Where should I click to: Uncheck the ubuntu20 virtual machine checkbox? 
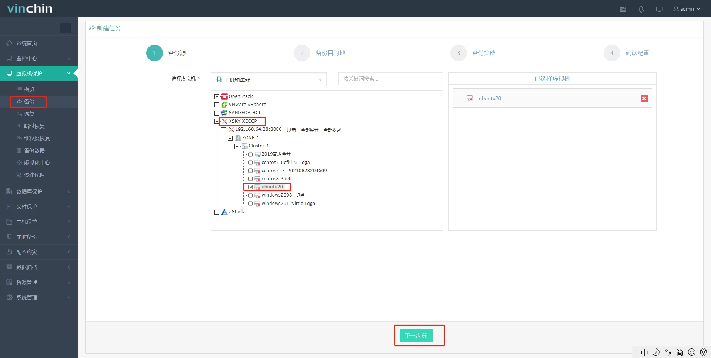point(251,187)
